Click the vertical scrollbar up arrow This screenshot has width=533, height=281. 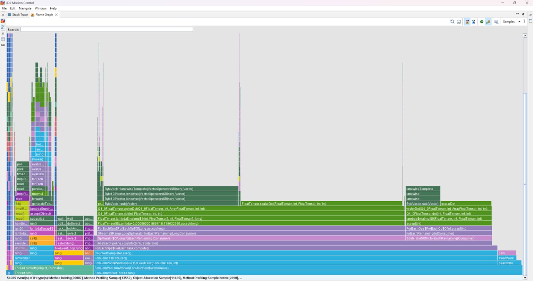coord(525,36)
